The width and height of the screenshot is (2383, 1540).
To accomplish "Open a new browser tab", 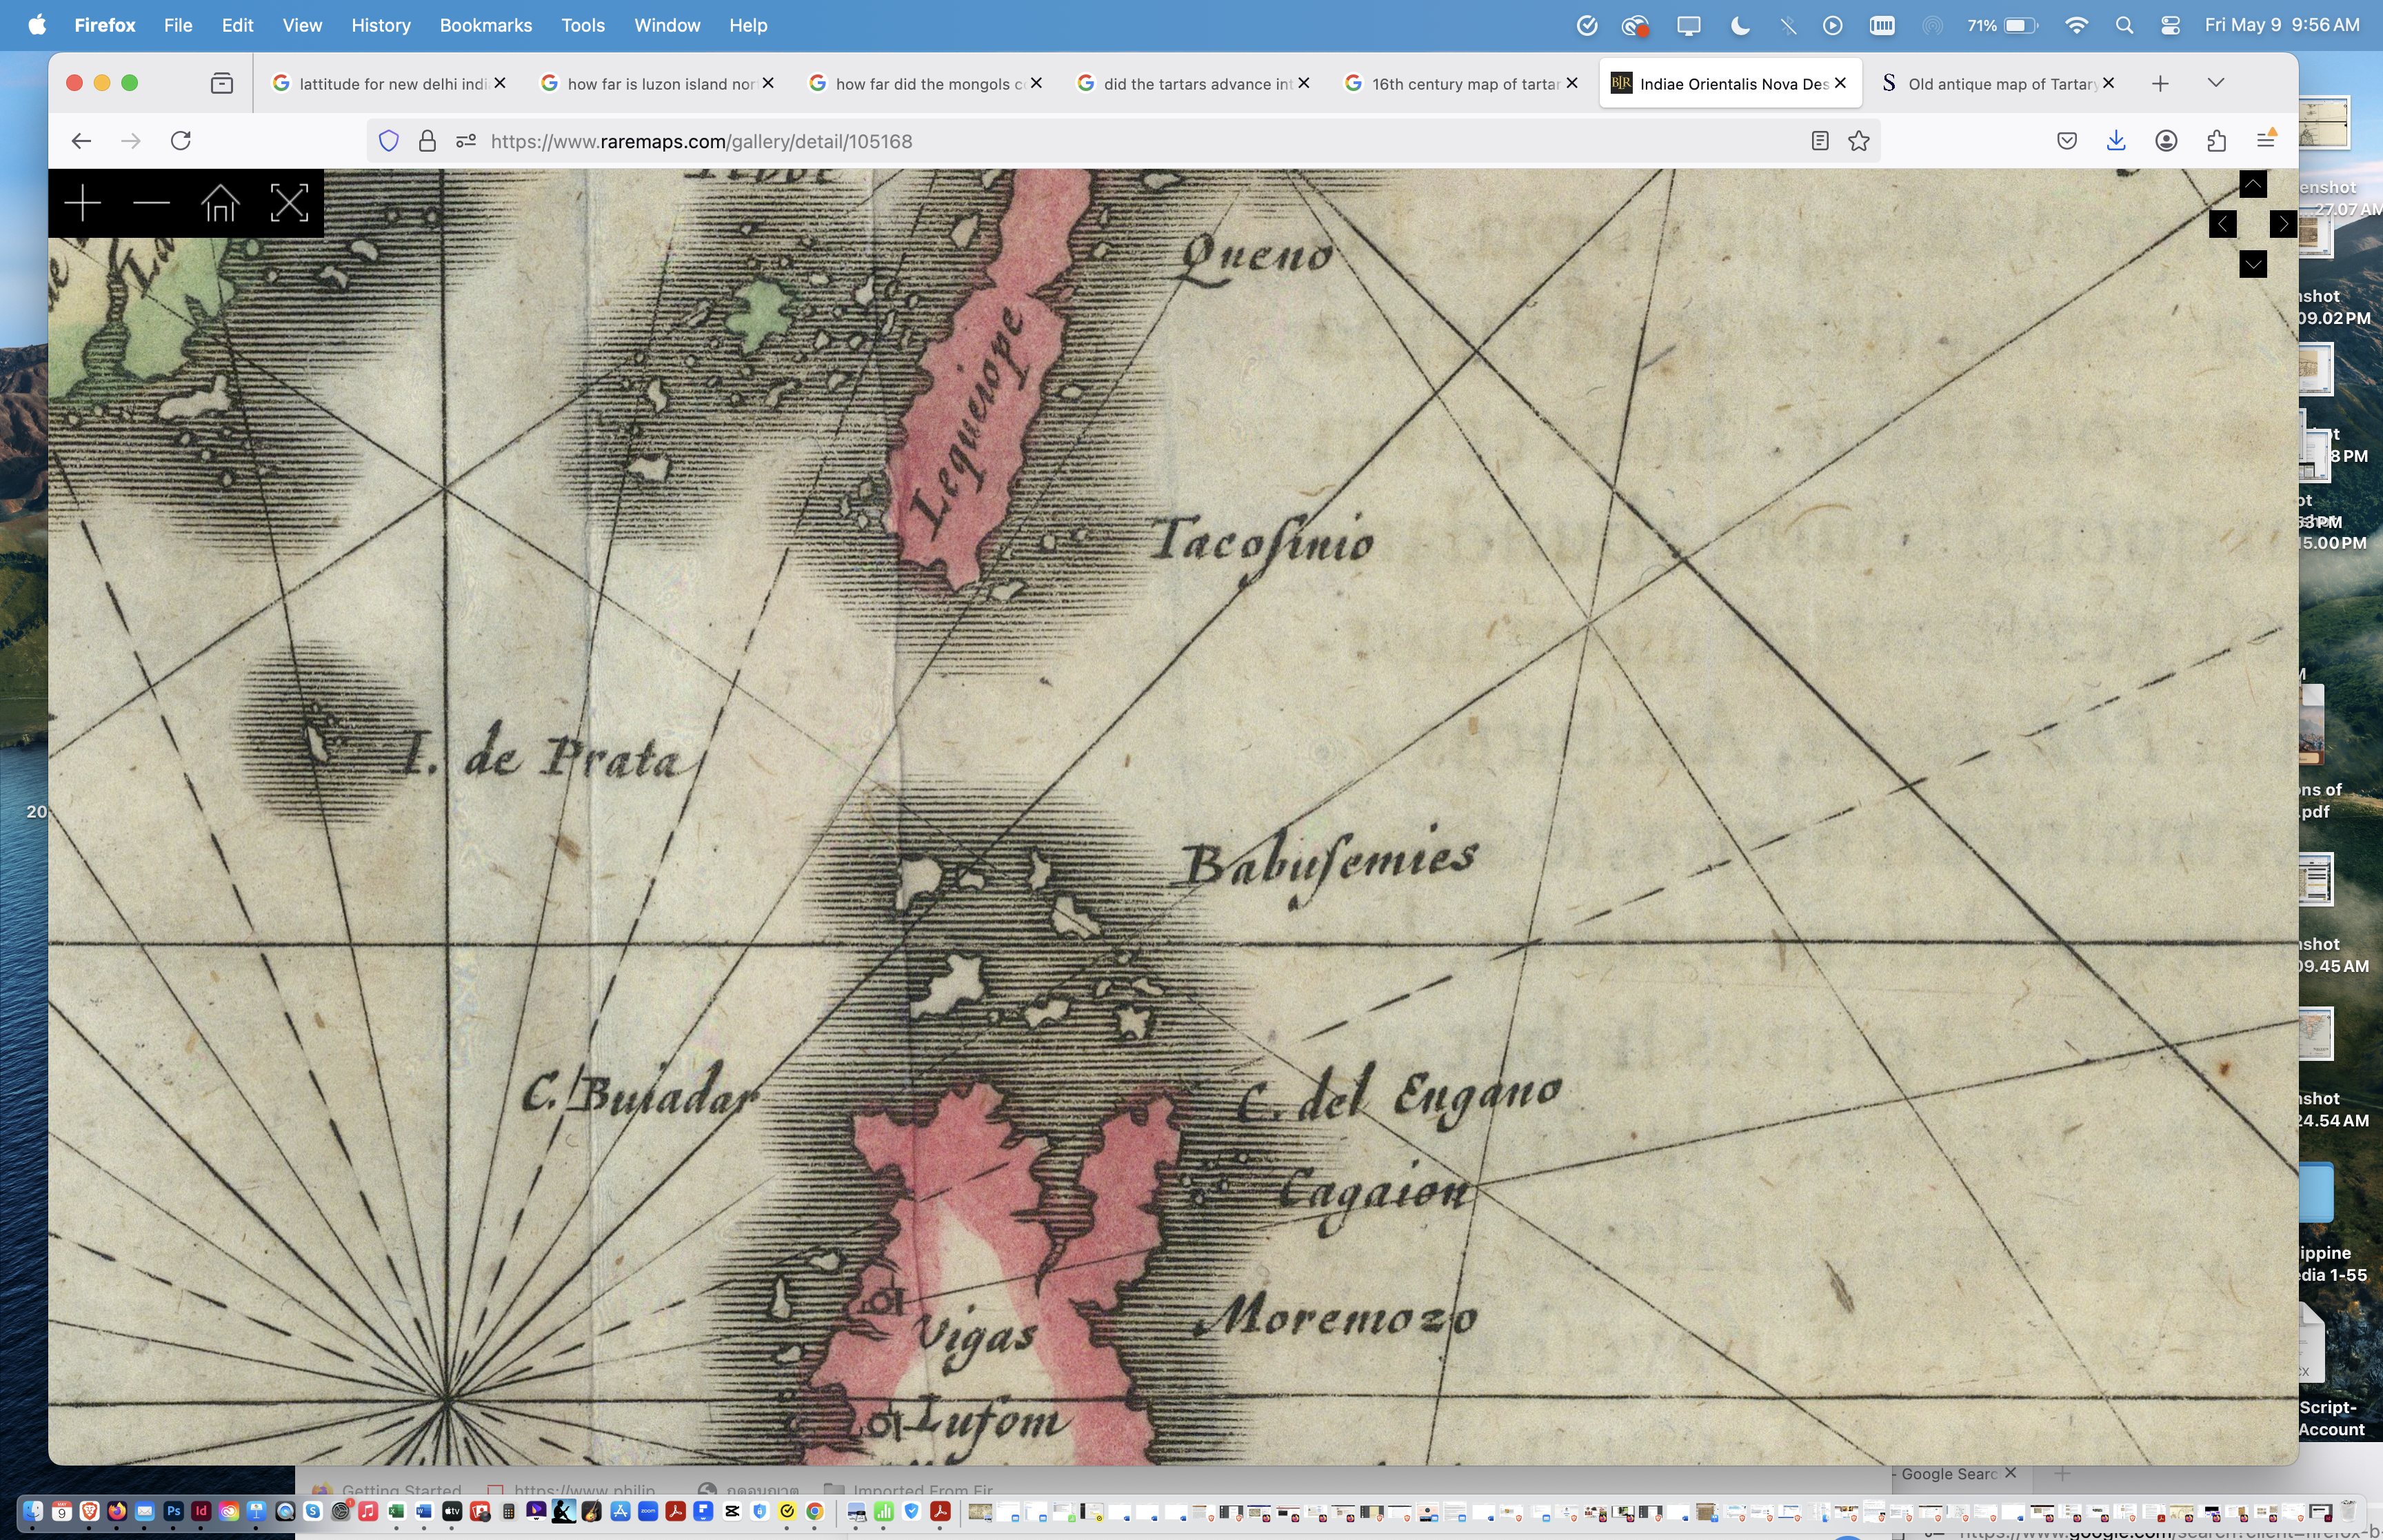I will click(x=2160, y=83).
